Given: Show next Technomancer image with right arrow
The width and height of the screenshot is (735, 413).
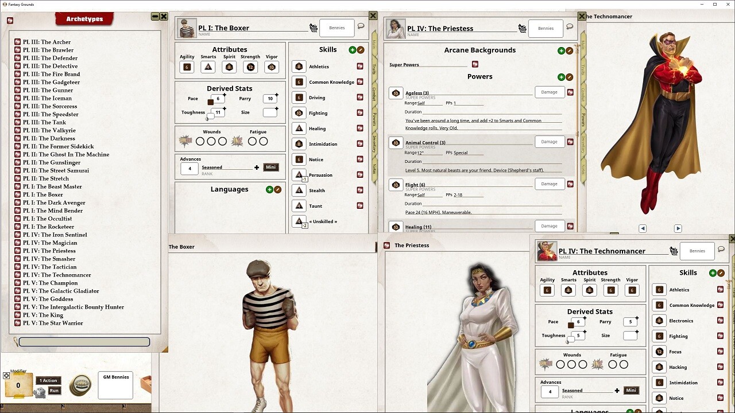Looking at the screenshot, I should click(678, 228).
